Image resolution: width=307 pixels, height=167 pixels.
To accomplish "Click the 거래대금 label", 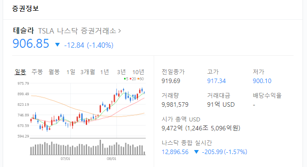I will (x=219, y=96).
